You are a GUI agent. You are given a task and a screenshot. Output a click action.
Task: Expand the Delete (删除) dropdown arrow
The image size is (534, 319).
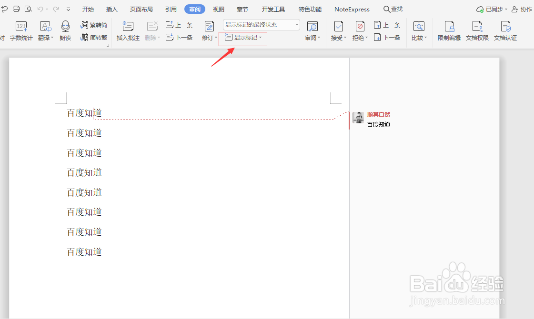point(159,38)
